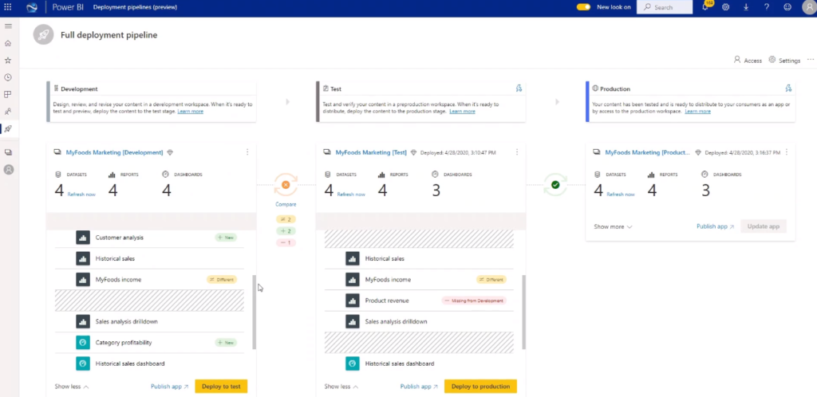This screenshot has width=817, height=397.
Task: Open Recent clock icon in sidebar
Action: click(8, 77)
